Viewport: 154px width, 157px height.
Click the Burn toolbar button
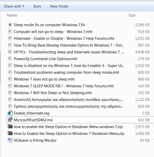(x=37, y=6)
